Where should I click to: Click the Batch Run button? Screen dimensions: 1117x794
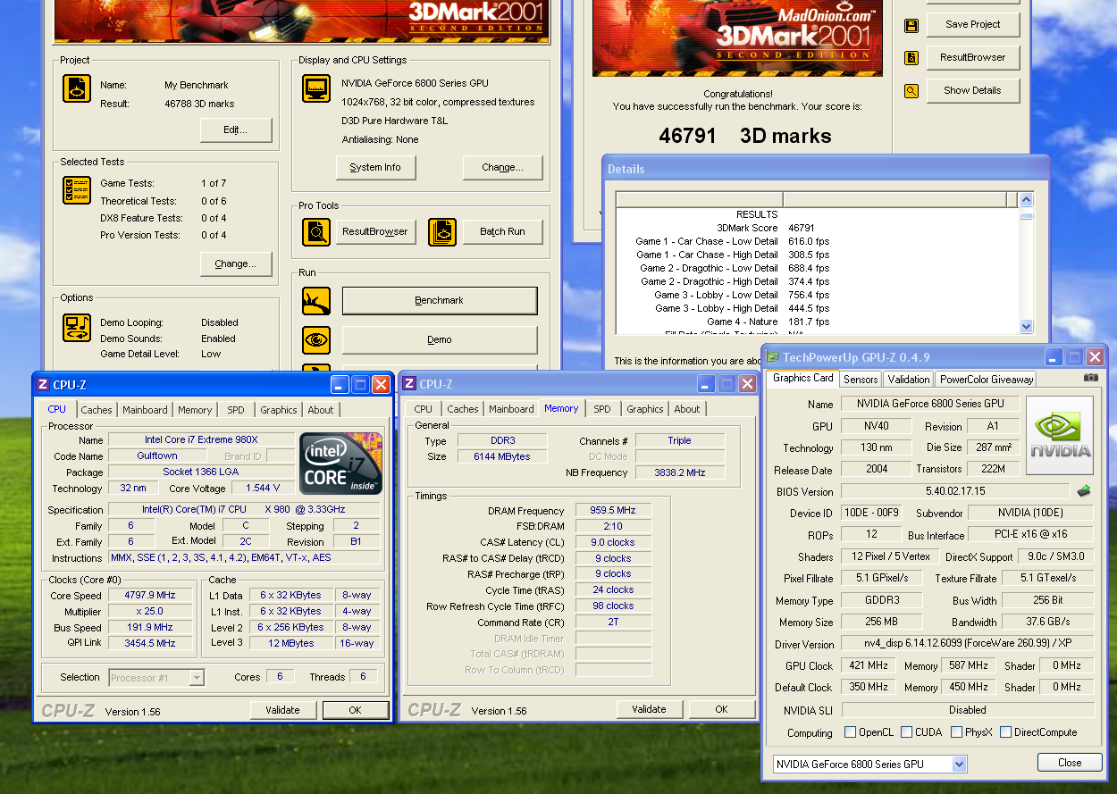[502, 232]
